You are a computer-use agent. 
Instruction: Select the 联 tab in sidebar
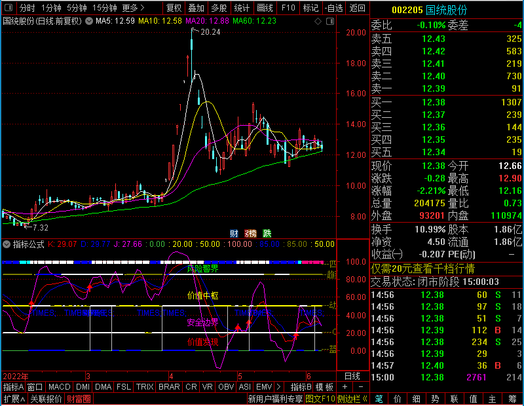pyautogui.click(x=454, y=399)
